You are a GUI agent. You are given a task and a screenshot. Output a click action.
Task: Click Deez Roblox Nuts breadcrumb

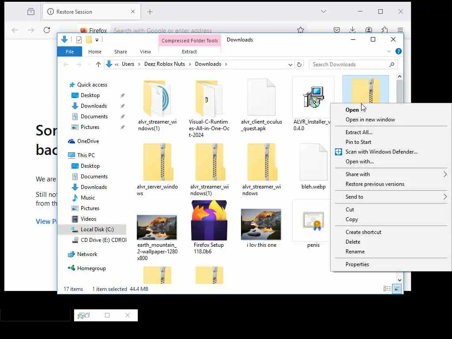[165, 64]
